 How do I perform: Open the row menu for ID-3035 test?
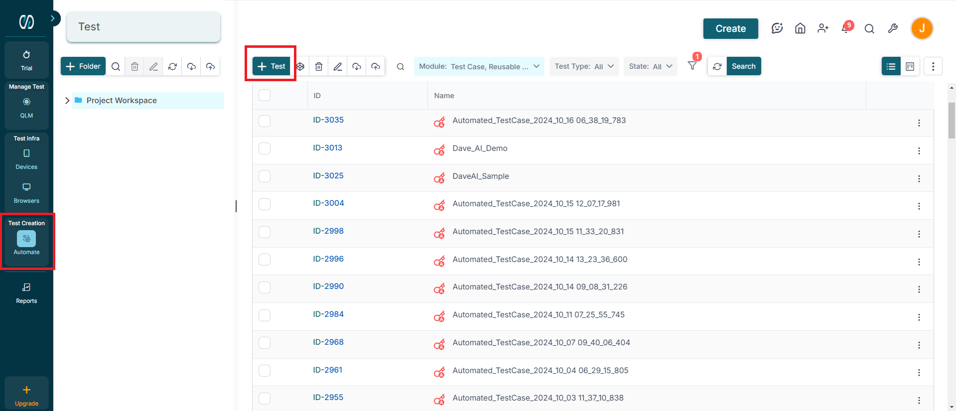click(x=919, y=123)
